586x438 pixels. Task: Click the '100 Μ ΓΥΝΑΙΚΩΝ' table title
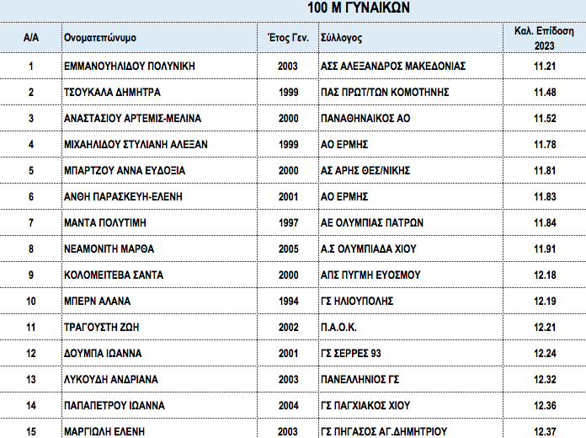pyautogui.click(x=358, y=8)
